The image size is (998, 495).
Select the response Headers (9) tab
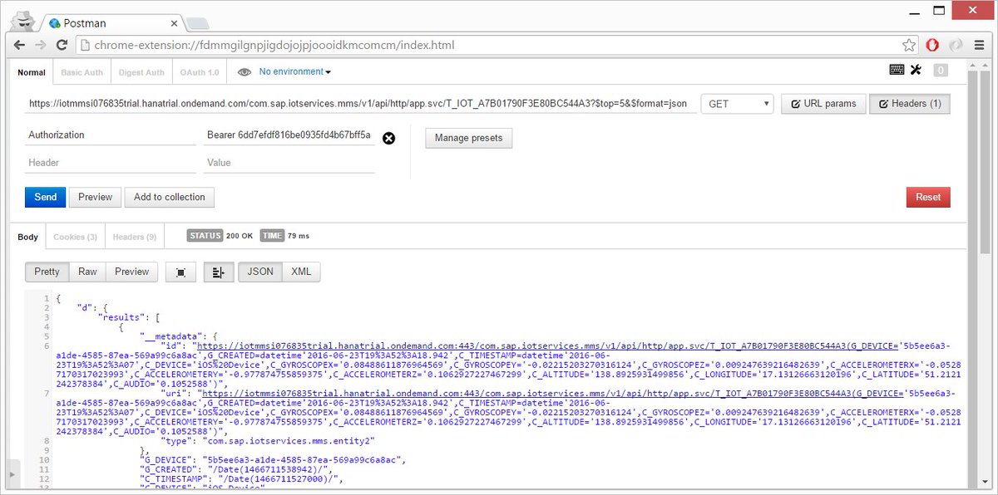135,237
